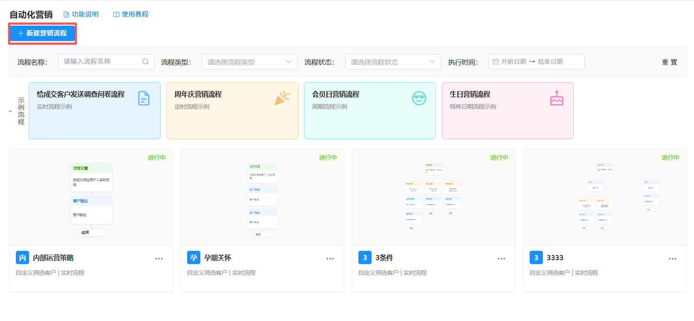Open the 流程状态 dropdown

click(x=393, y=62)
